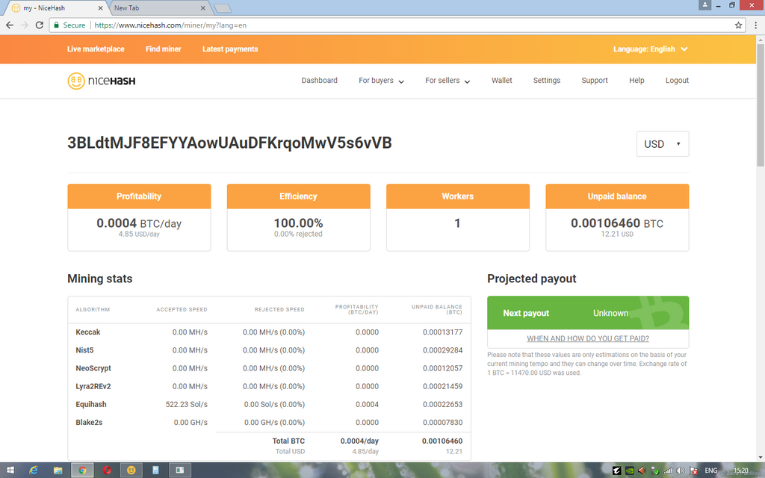Image resolution: width=765 pixels, height=478 pixels.
Task: Open the Windows Start menu
Action: (x=10, y=471)
